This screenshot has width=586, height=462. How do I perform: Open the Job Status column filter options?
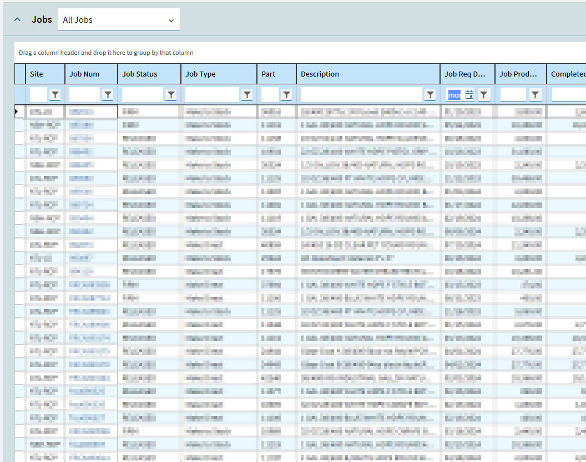pyautogui.click(x=171, y=95)
